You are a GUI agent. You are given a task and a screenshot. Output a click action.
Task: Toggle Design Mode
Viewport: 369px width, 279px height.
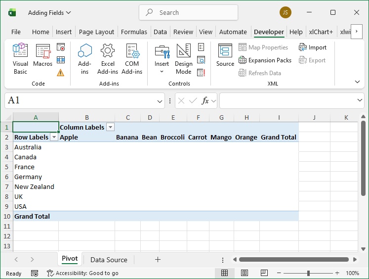tap(184, 59)
